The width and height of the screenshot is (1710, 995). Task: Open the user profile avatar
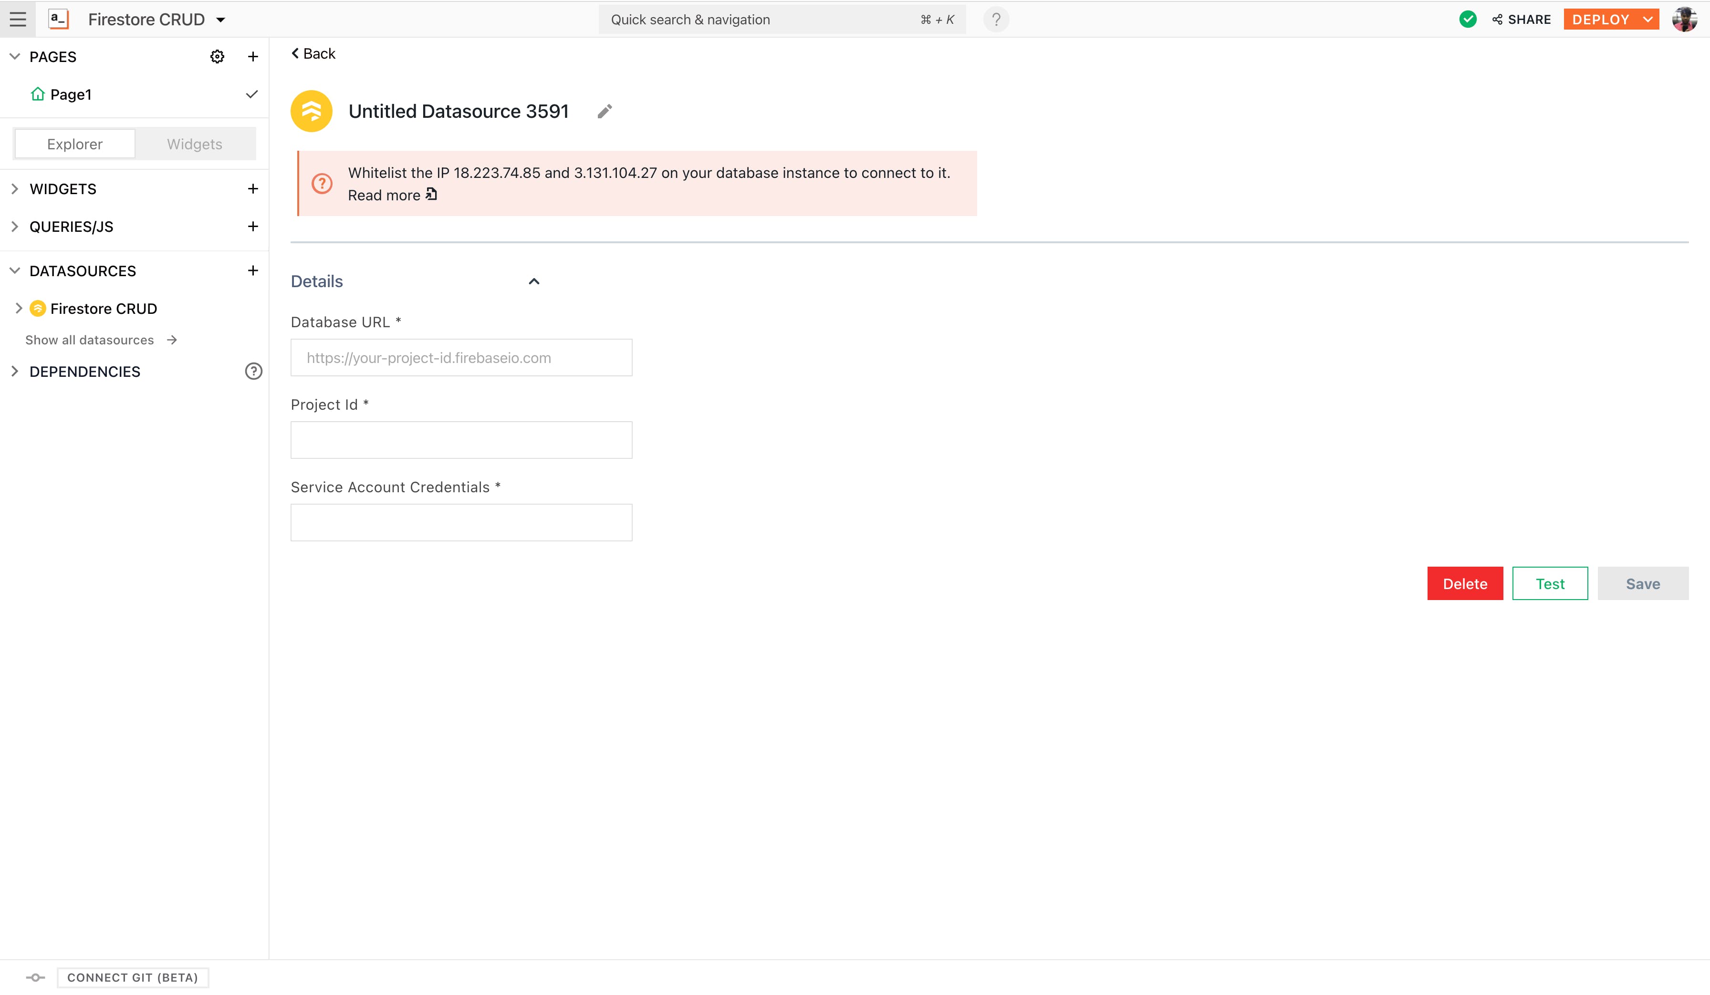click(x=1684, y=19)
